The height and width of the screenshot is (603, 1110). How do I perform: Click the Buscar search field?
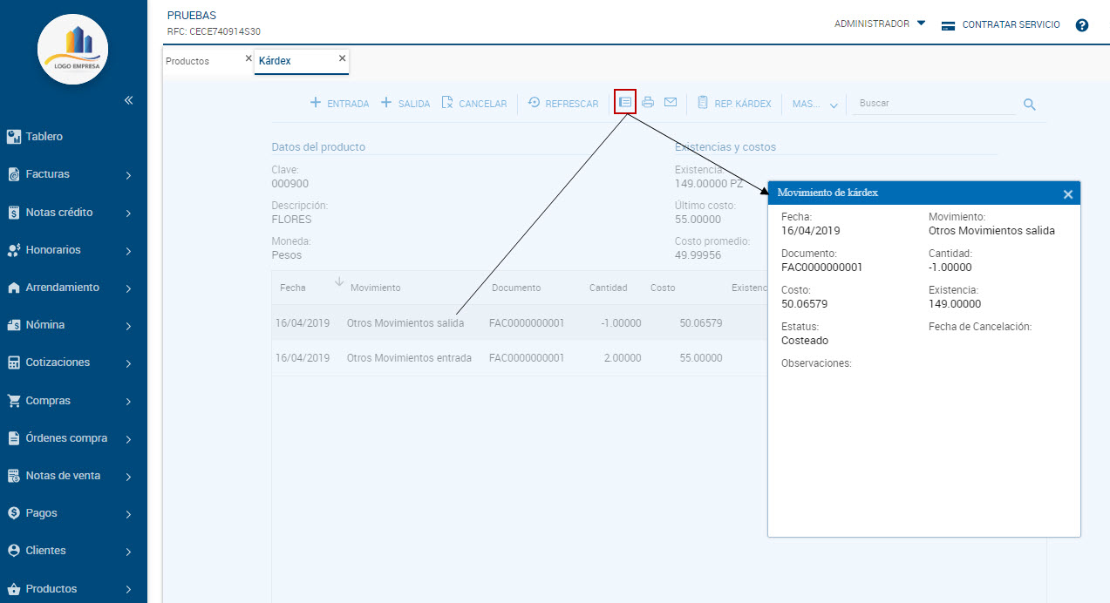point(933,104)
